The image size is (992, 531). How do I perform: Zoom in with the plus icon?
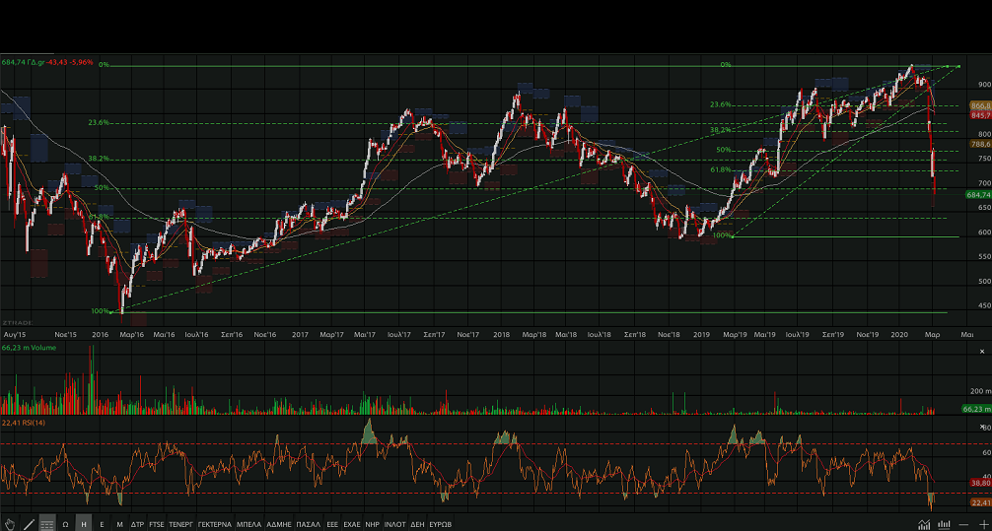pos(982,524)
